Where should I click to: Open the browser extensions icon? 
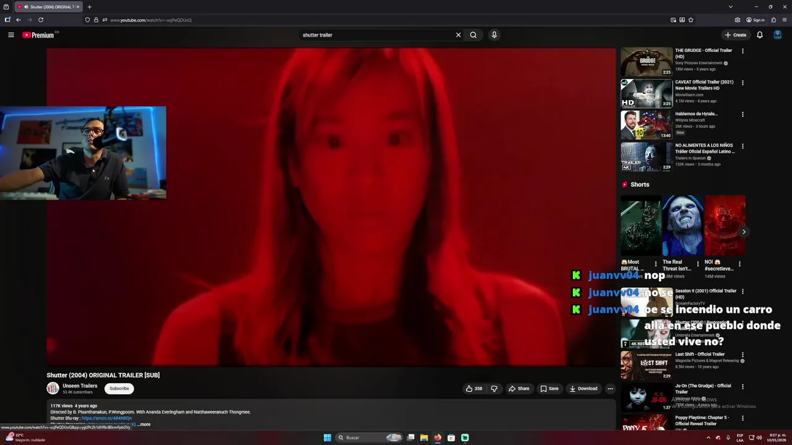pyautogui.click(x=773, y=20)
